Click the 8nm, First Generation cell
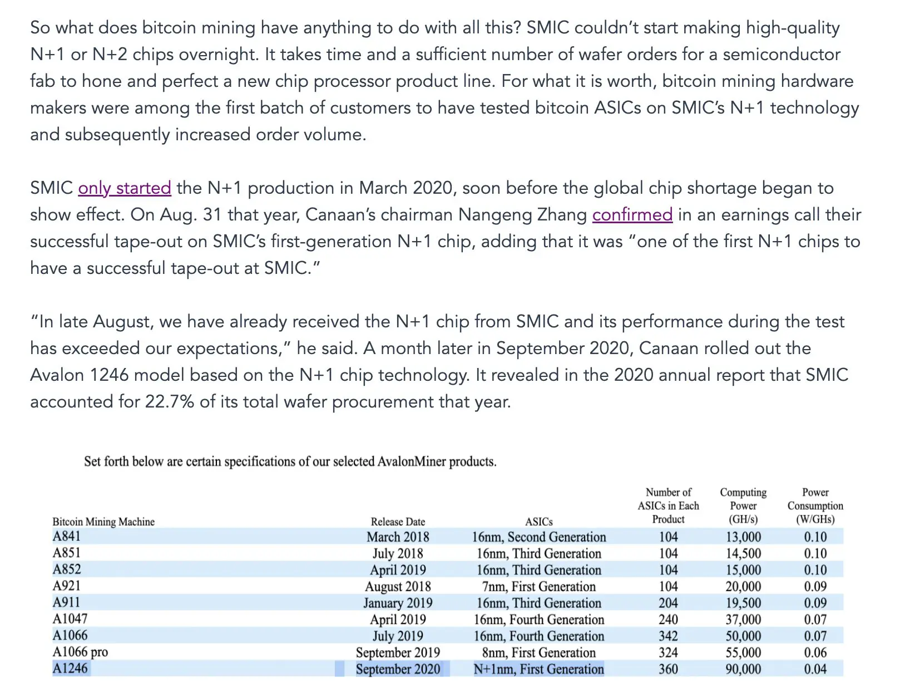 click(x=538, y=652)
